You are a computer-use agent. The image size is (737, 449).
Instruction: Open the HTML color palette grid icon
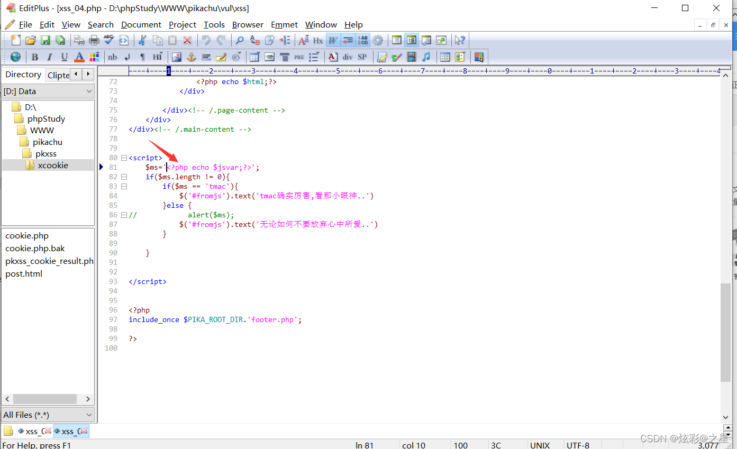point(94,57)
